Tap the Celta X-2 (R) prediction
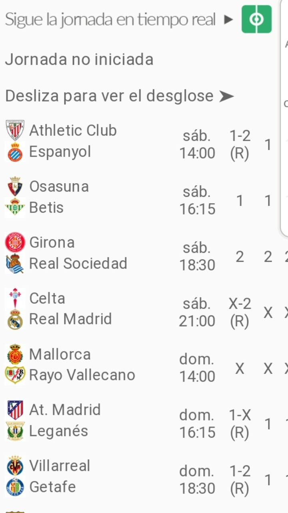 coord(240,312)
